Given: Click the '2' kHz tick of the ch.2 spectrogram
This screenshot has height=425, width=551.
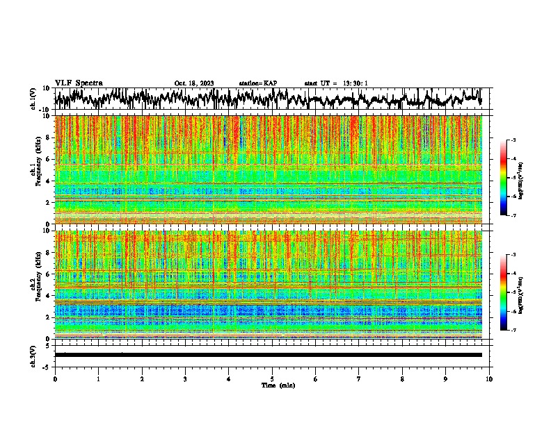Looking at the screenshot, I should coord(49,317).
